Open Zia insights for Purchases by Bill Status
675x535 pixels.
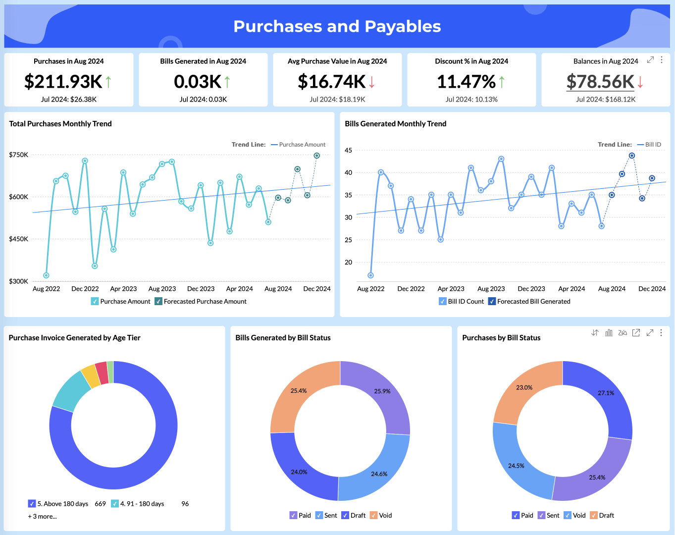point(623,333)
